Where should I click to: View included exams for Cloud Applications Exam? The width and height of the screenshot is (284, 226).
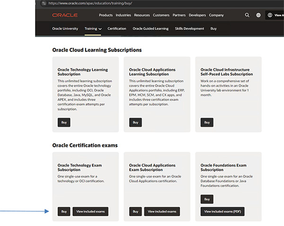(162, 211)
